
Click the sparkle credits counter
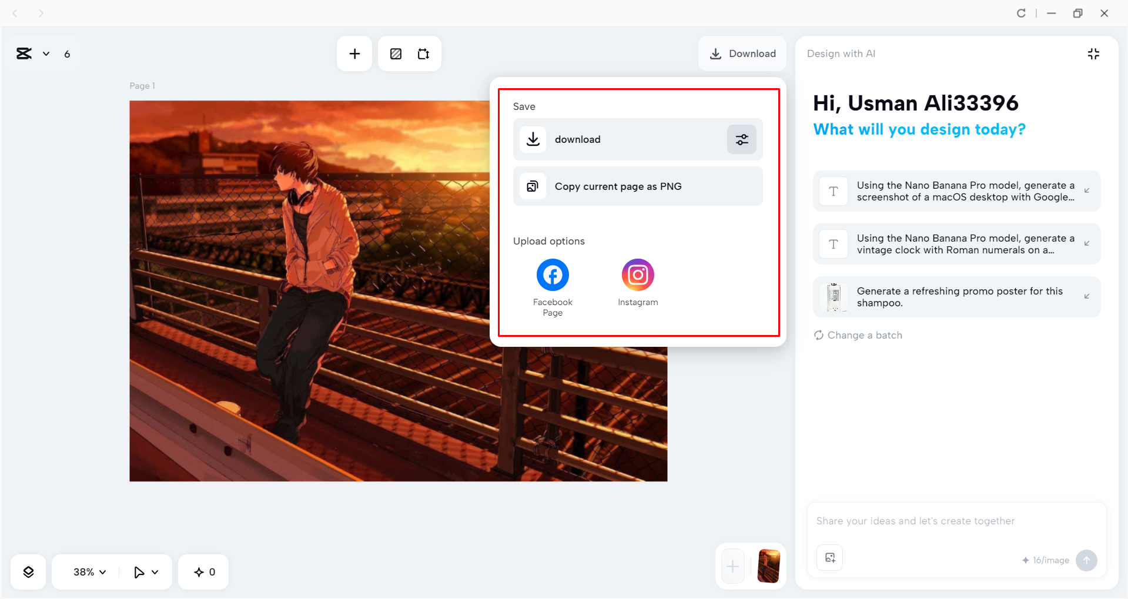[204, 572]
